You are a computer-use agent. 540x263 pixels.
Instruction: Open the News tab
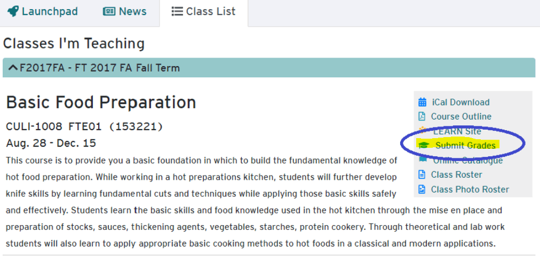[132, 11]
